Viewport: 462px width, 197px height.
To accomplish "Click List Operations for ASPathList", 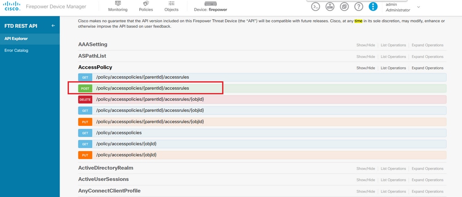I will 393,56.
